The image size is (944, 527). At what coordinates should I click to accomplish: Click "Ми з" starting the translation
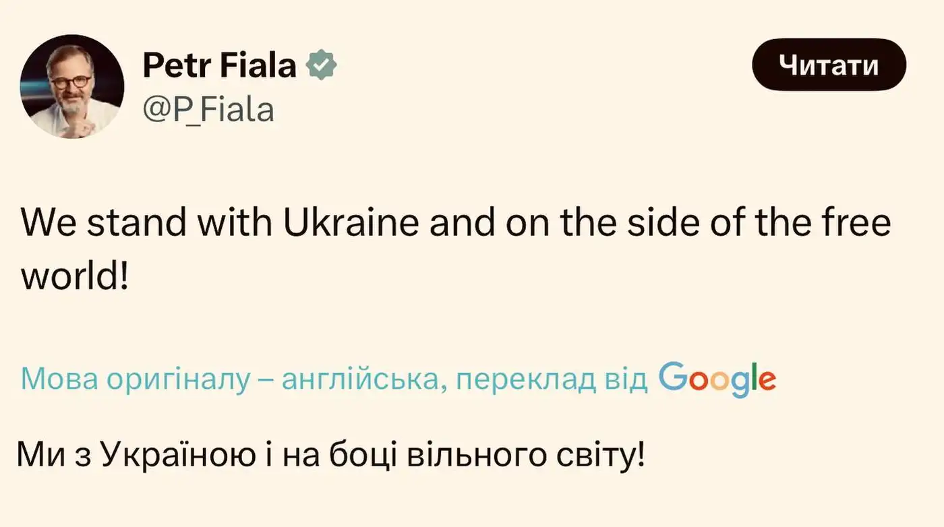coord(53,456)
